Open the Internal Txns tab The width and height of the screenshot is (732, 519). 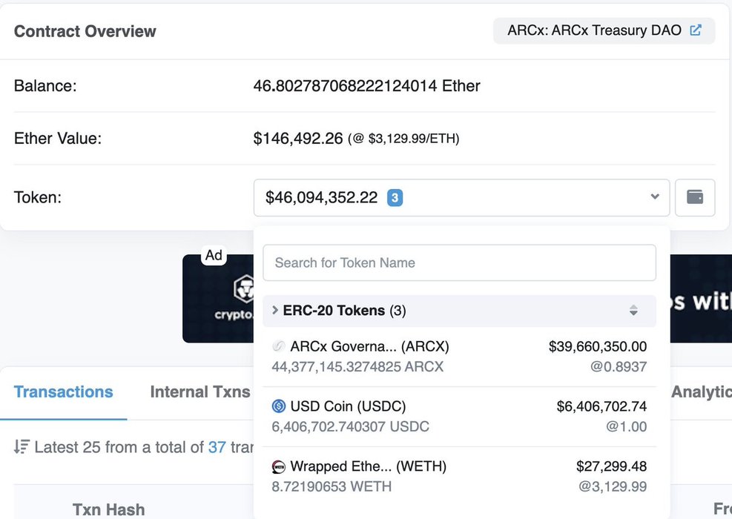(200, 392)
